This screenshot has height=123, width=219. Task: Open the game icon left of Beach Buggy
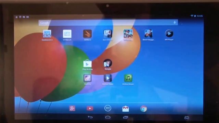pyautogui.click(x=128, y=33)
